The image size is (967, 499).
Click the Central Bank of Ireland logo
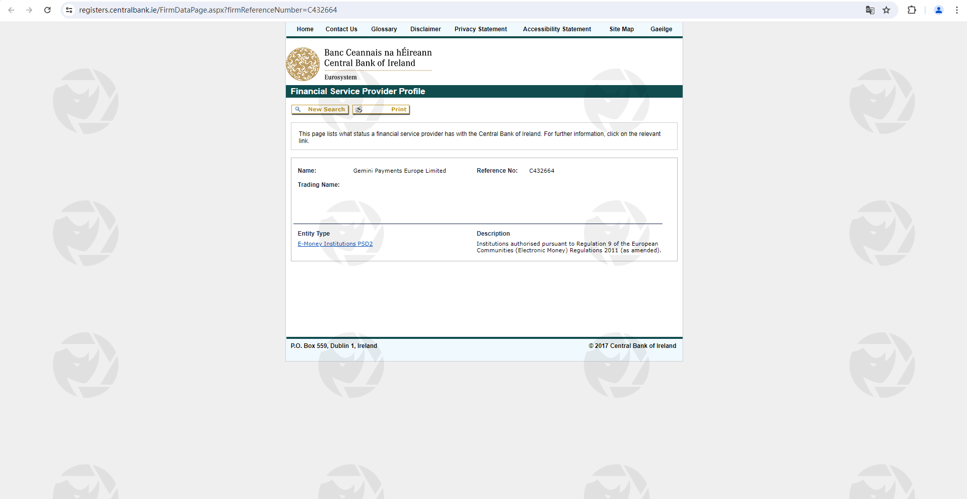point(303,64)
